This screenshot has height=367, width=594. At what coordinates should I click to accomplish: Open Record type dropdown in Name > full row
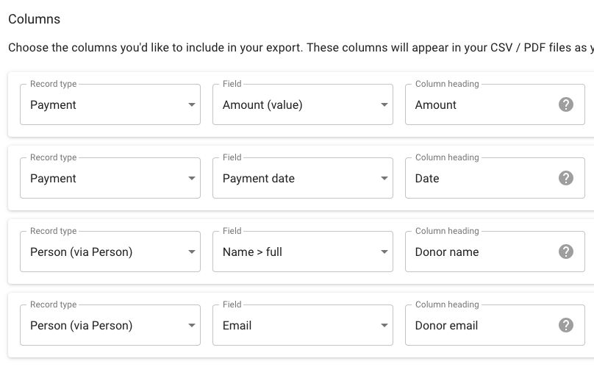tap(110, 252)
